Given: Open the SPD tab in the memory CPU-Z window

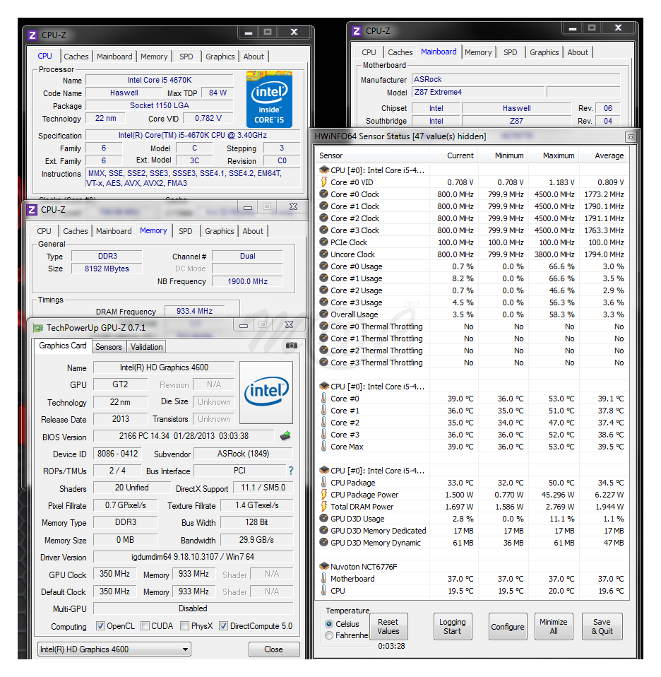Looking at the screenshot, I should click(185, 231).
